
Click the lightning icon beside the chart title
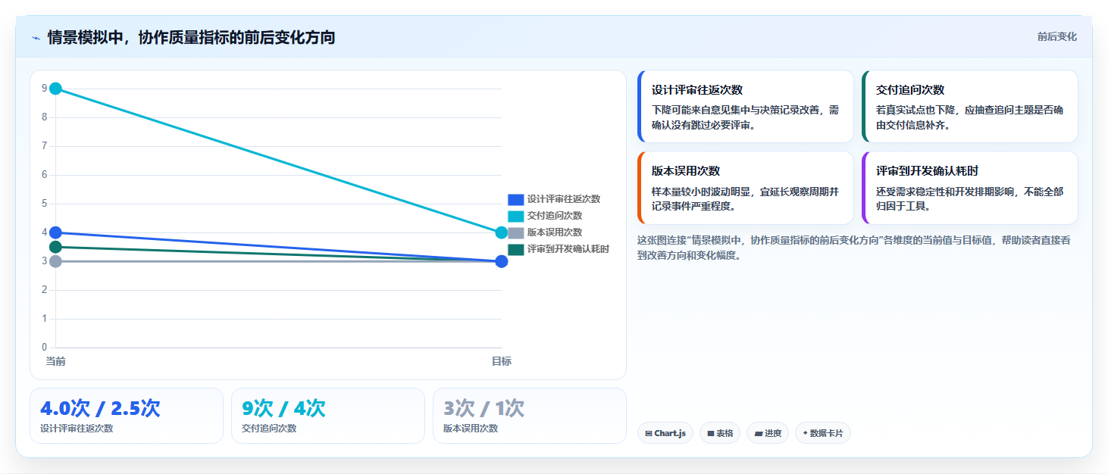pyautogui.click(x=36, y=38)
